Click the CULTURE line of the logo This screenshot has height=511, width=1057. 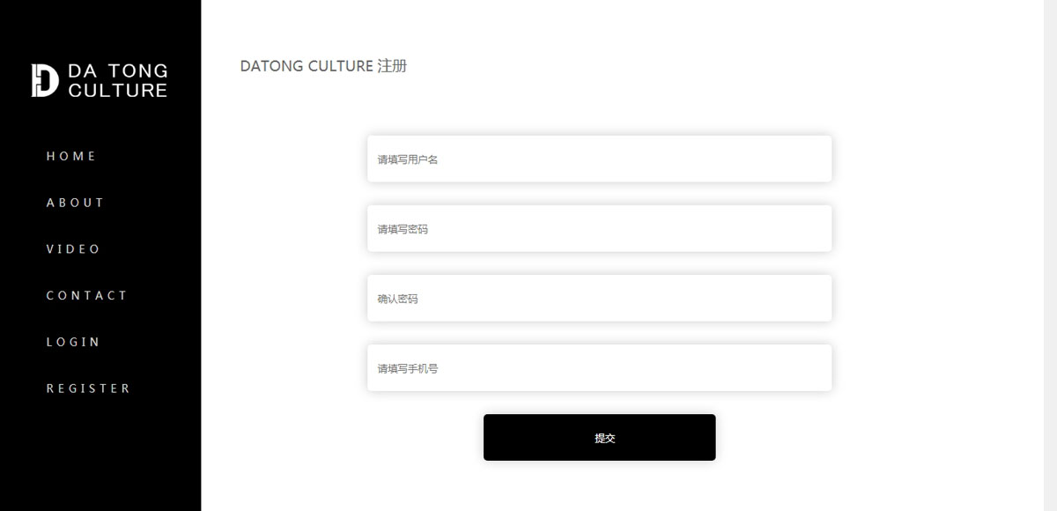click(x=117, y=90)
